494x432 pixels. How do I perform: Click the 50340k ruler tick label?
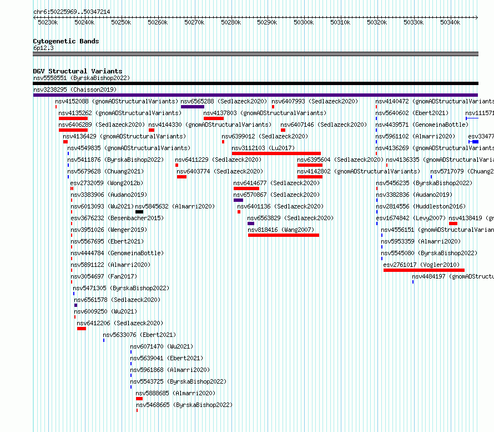click(450, 22)
